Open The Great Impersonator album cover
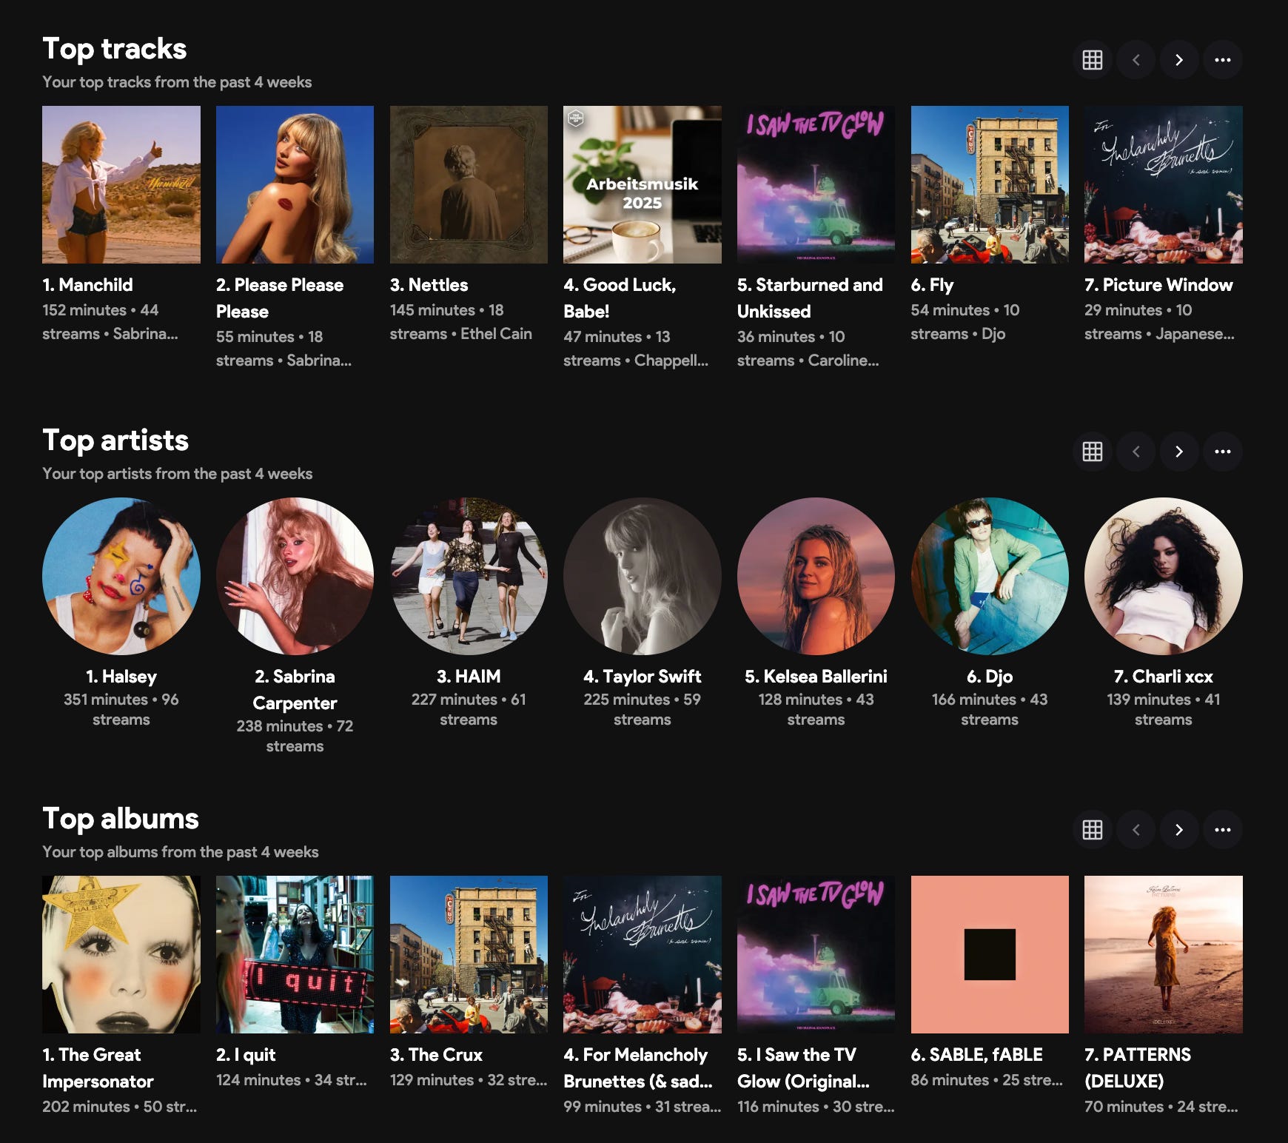This screenshot has width=1288, height=1143. [x=121, y=954]
